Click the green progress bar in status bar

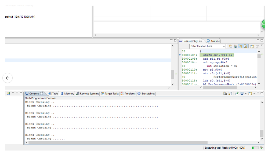click(255, 148)
